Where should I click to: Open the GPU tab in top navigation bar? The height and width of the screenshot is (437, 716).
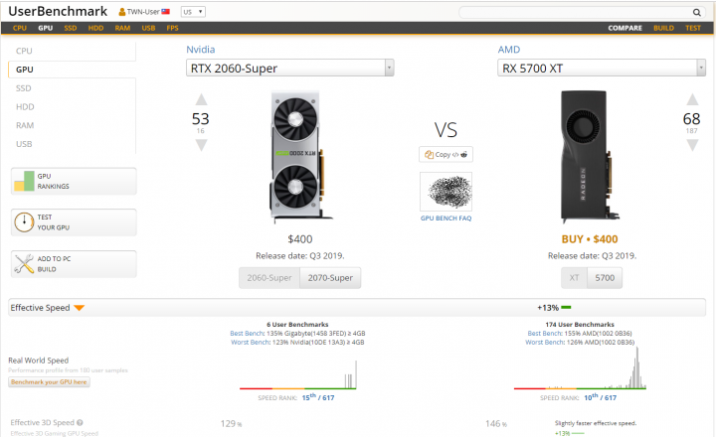45,28
